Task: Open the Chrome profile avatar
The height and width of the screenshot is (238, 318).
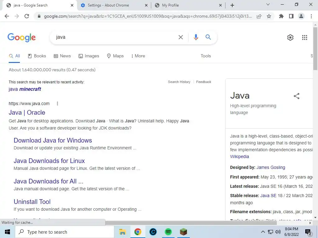Action: pyautogui.click(x=301, y=16)
